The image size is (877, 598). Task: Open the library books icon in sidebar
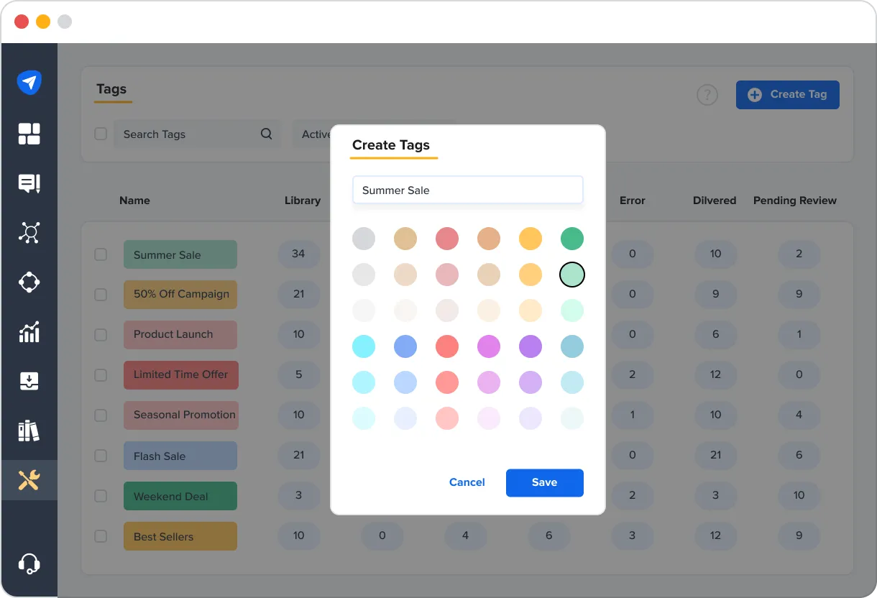(29, 430)
